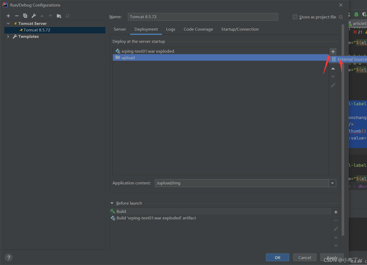Switch to the Server tab
This screenshot has width=367, height=265.
click(120, 29)
